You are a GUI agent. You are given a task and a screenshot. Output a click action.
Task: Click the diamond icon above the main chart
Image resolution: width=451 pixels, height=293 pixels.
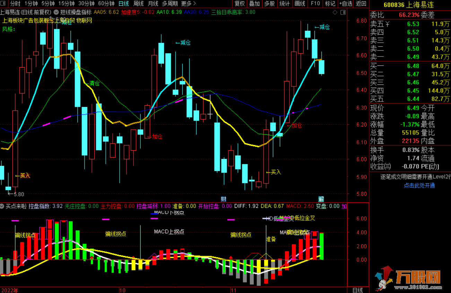[335, 12]
